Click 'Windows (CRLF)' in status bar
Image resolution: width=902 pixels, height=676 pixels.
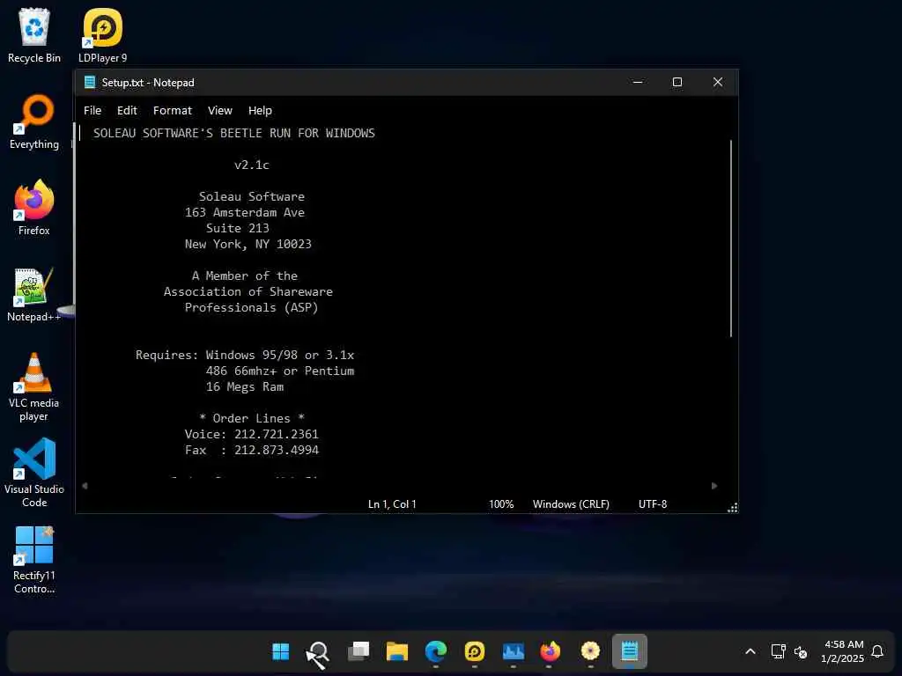pyautogui.click(x=571, y=504)
